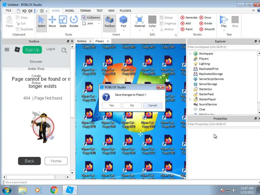
Task: Click the Filter workspace input field
Action: (x=223, y=47)
